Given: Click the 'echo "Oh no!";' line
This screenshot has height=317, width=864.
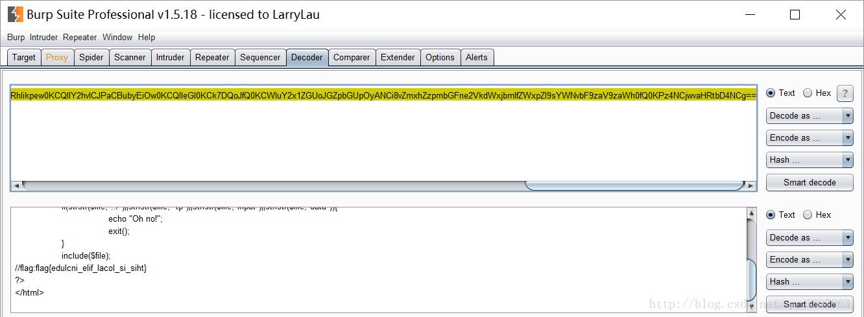Looking at the screenshot, I should tap(136, 218).
